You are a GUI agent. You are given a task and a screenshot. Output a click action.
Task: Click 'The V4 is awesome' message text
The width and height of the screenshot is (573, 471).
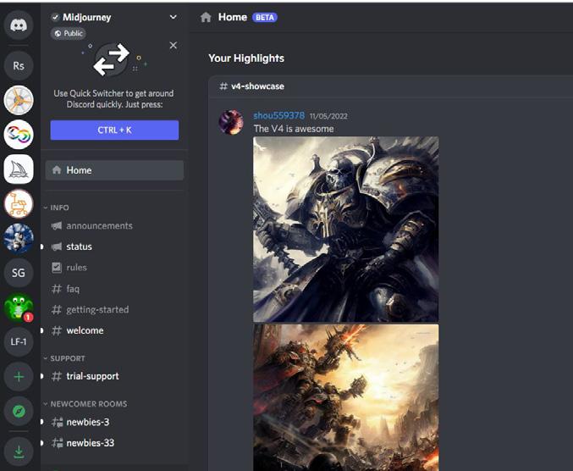pos(294,129)
